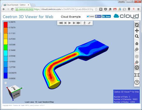Image resolution: width=142 pixels, height=110 pixels.
Task: Click the LinkedIn Share button
Action: [x=106, y=16]
